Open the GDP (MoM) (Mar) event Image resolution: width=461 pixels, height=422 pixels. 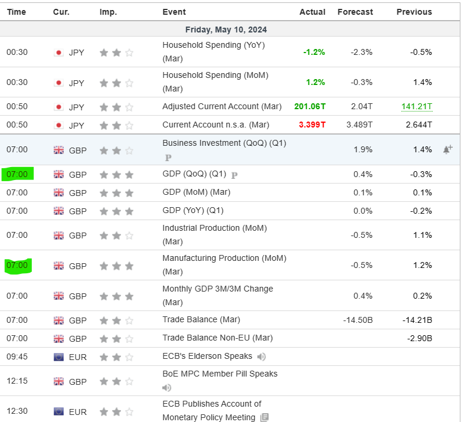click(196, 192)
